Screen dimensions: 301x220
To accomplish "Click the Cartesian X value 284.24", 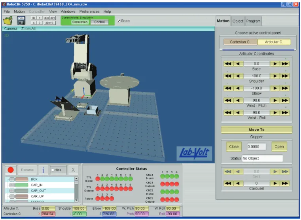I will 48,214.
